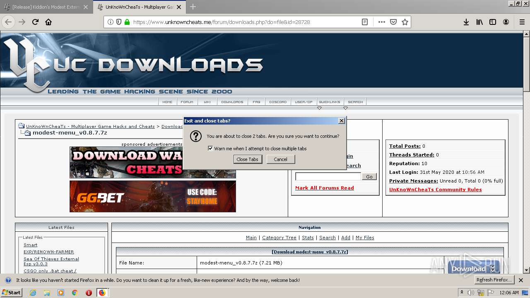Click the browser forward arrow
Viewport: 530px width, 298px height.
click(22, 22)
